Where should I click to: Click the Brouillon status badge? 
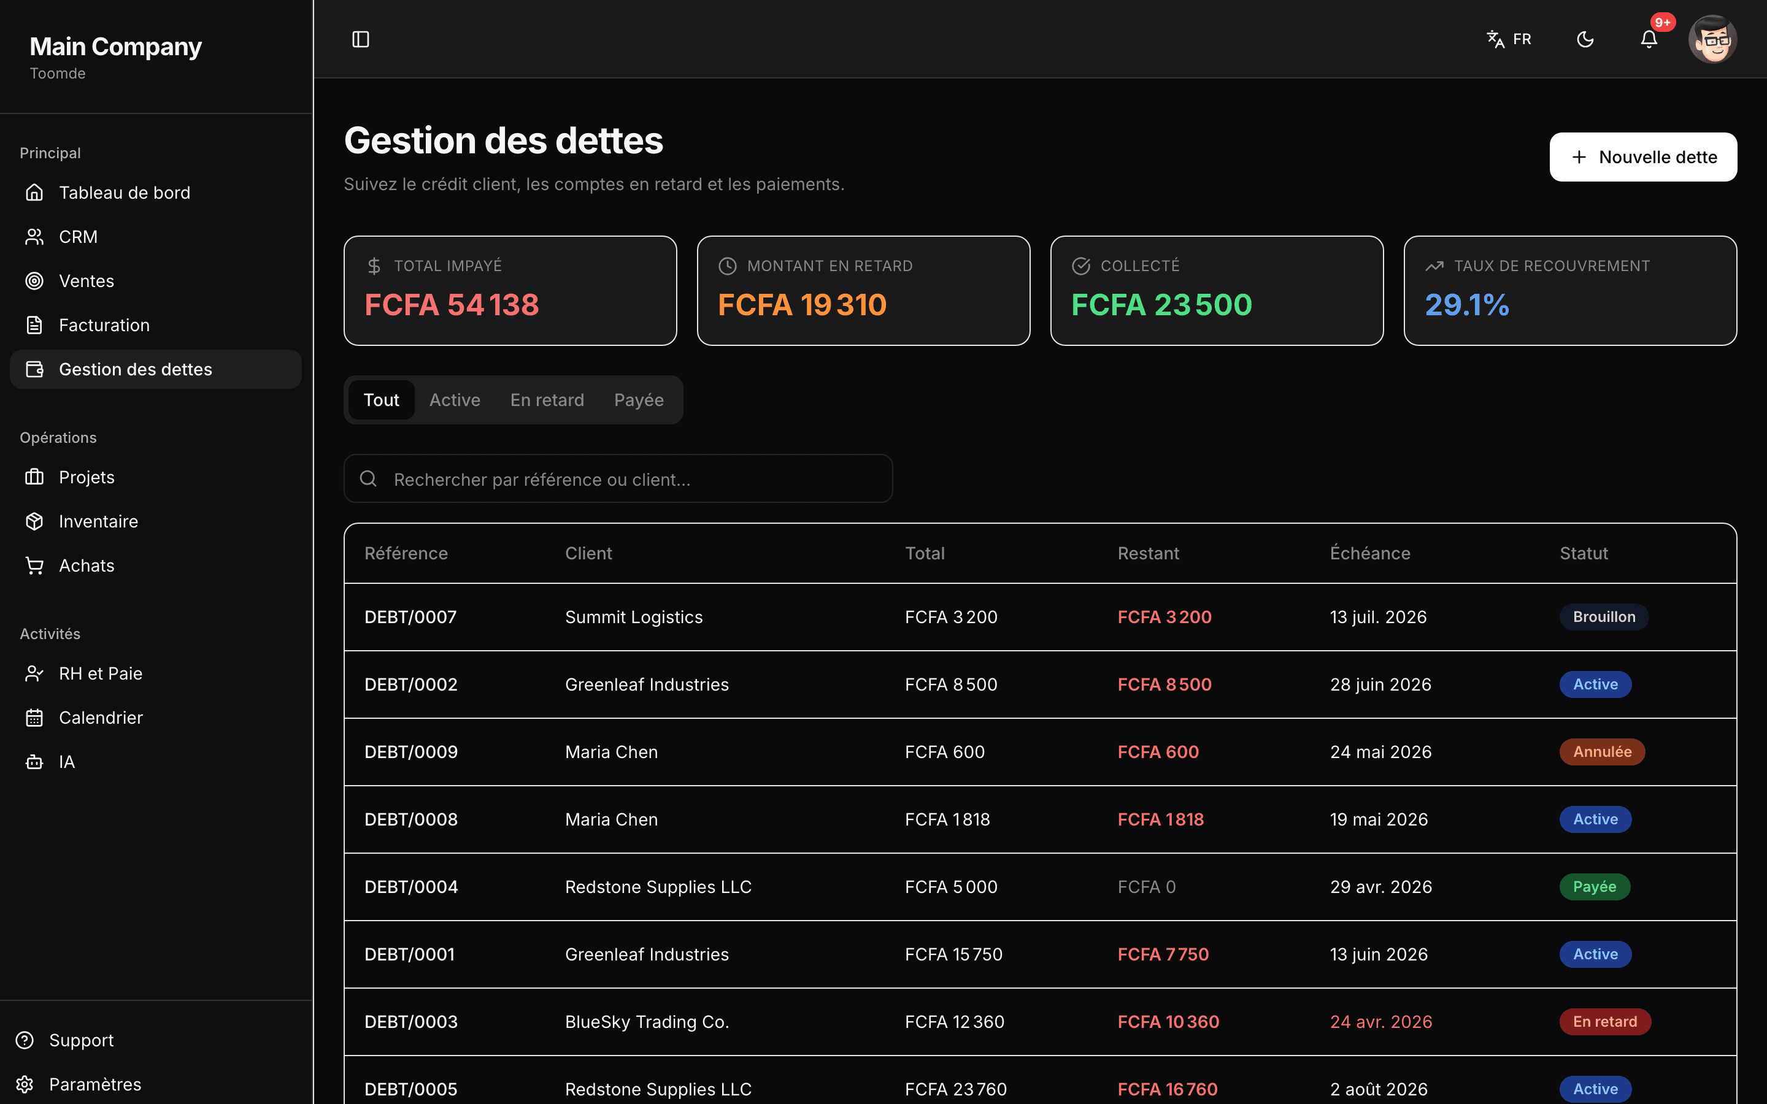1603,617
